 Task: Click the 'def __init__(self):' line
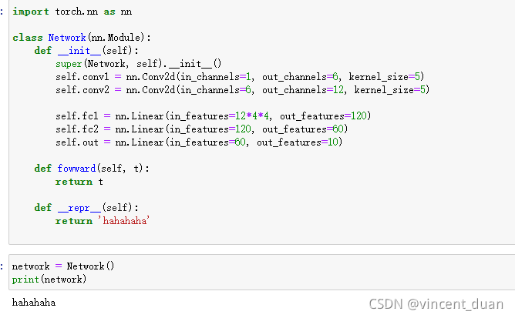click(x=86, y=51)
